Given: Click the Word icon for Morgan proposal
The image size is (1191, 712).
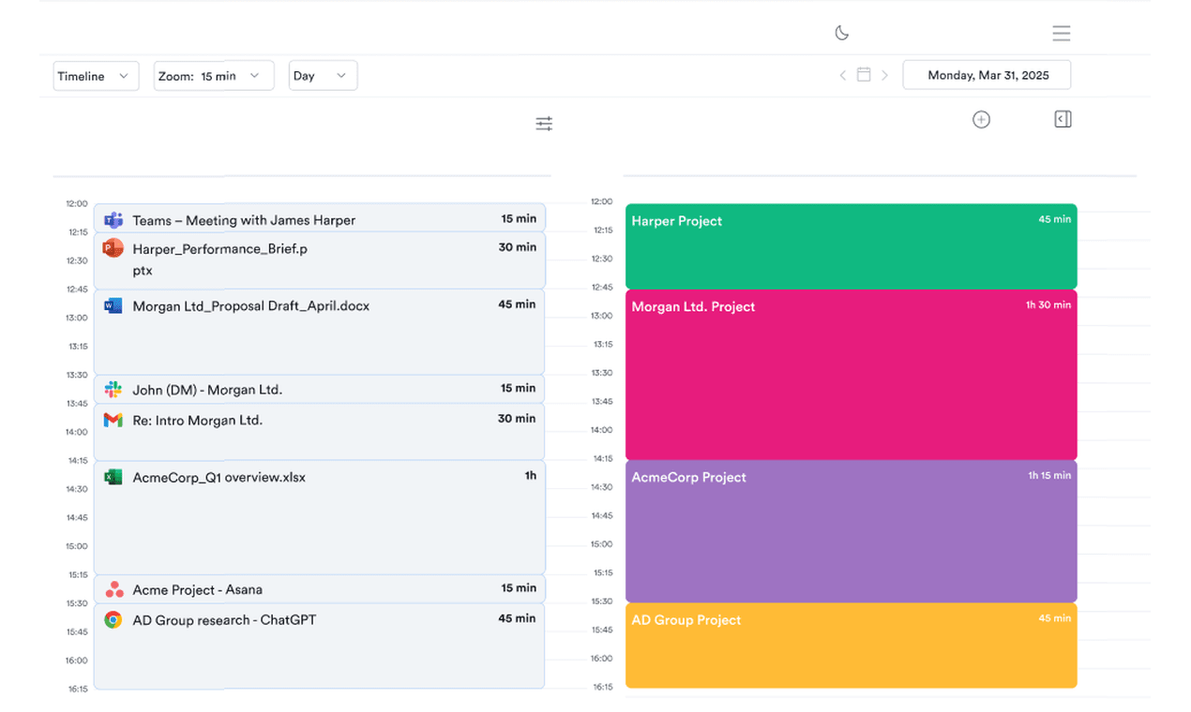Looking at the screenshot, I should tap(113, 305).
